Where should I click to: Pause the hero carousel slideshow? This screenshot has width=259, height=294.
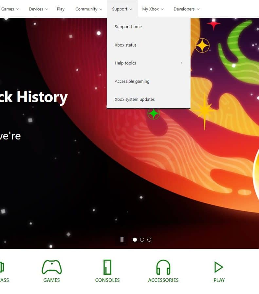(x=122, y=239)
